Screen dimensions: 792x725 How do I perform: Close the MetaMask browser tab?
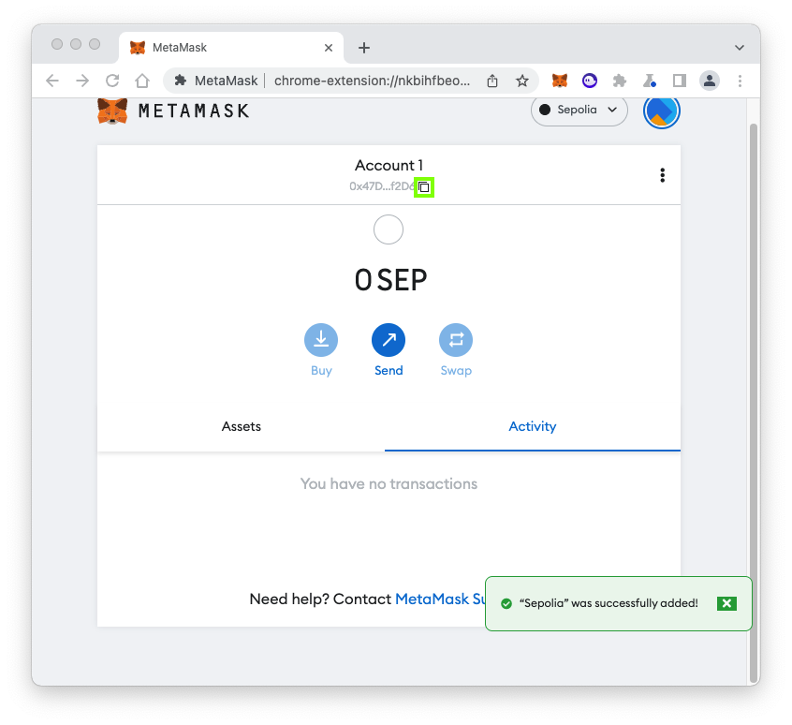coord(329,48)
